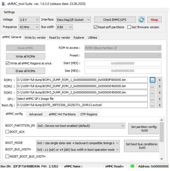Viewport: 170px width, 171px height.
Task: Clear the ROM2 file path
Action: click(x=159, y=86)
